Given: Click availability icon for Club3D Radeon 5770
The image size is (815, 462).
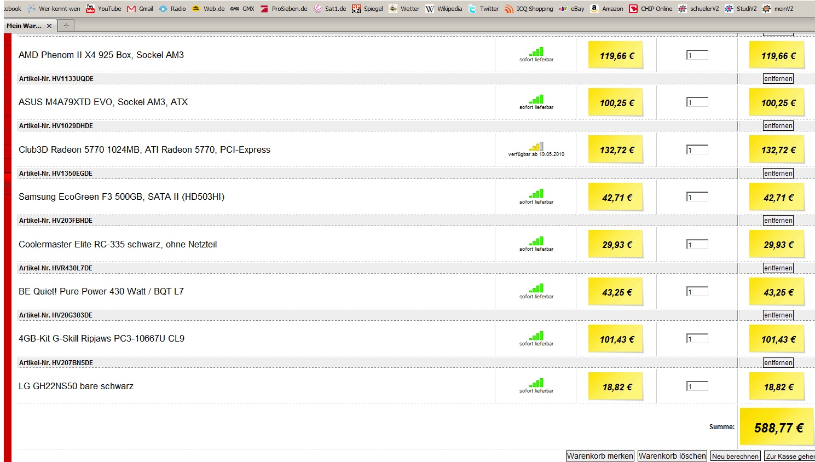Looking at the screenshot, I should point(536,146).
